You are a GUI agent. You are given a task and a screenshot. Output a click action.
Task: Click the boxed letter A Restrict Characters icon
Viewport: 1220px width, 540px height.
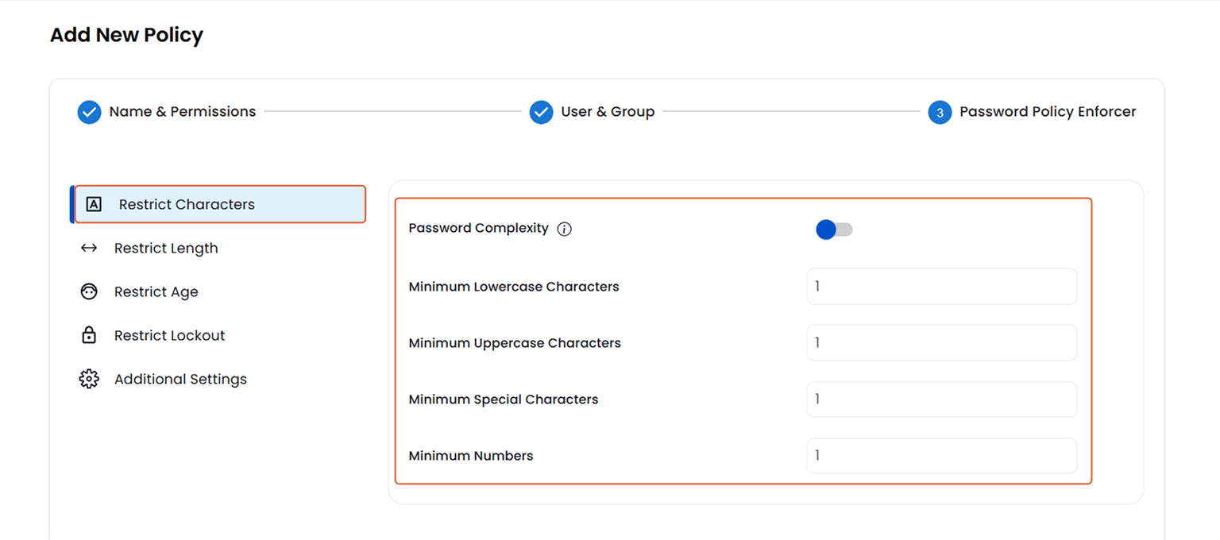click(94, 204)
